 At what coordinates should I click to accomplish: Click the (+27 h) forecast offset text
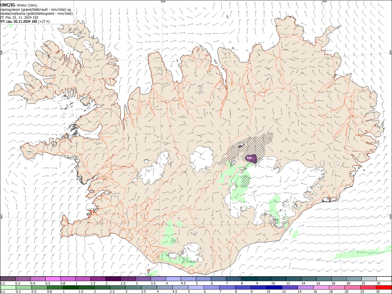coord(44,21)
